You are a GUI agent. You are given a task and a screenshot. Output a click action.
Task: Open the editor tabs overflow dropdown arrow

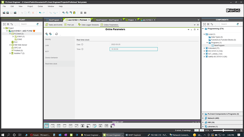point(198,20)
